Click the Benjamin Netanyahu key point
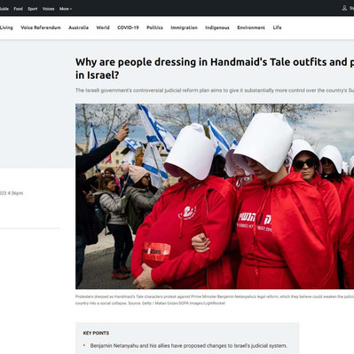Screen dimensions: 354x354 [x=188, y=346]
